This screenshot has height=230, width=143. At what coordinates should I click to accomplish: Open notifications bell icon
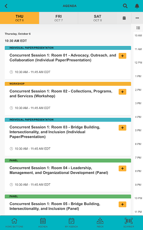[137, 6]
